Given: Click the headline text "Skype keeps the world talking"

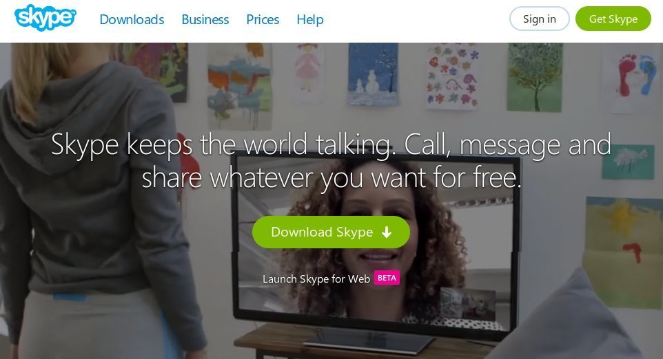Looking at the screenshot, I should [223, 144].
